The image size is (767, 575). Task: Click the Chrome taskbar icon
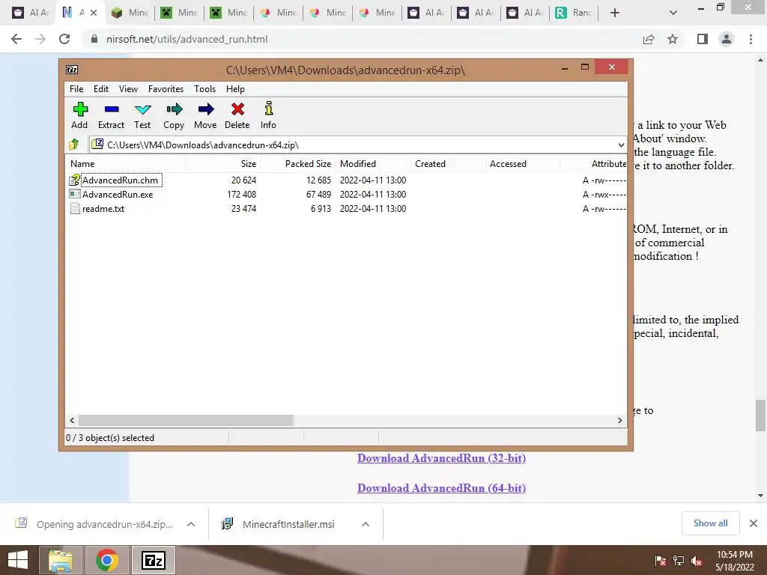click(107, 560)
